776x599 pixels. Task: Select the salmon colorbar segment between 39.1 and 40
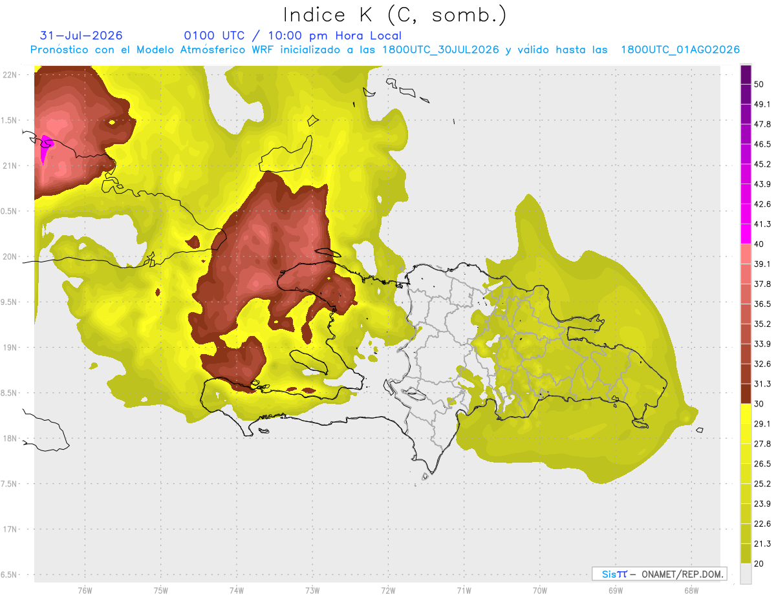[746, 254]
